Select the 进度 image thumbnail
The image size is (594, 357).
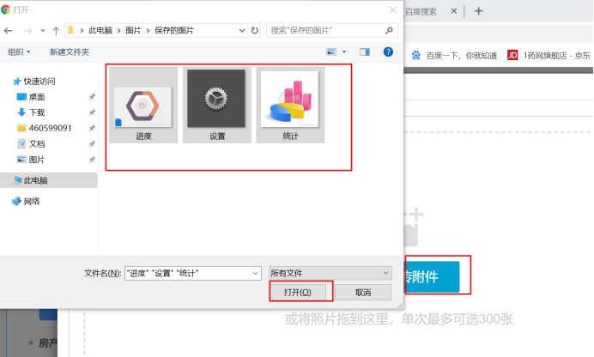[x=143, y=105]
